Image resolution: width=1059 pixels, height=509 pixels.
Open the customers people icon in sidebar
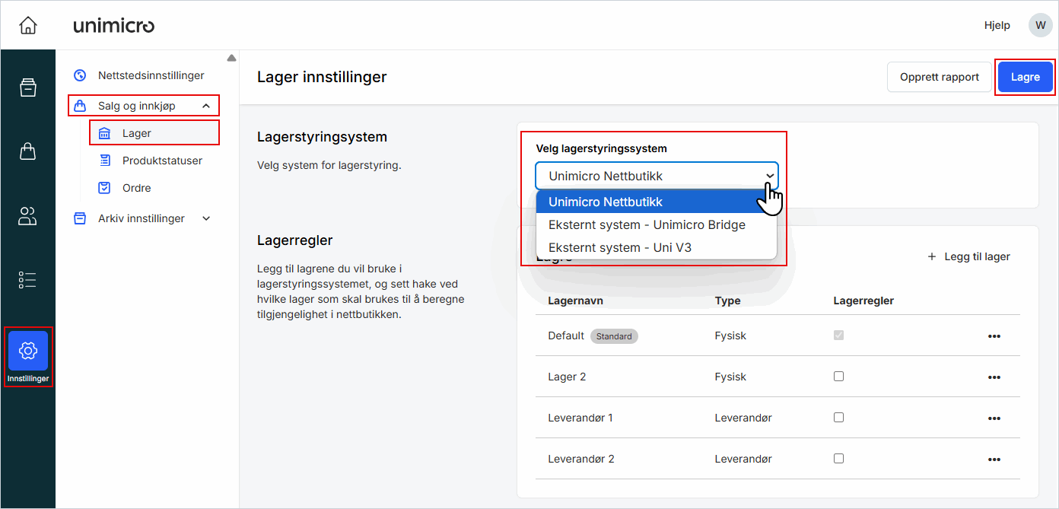click(x=28, y=216)
